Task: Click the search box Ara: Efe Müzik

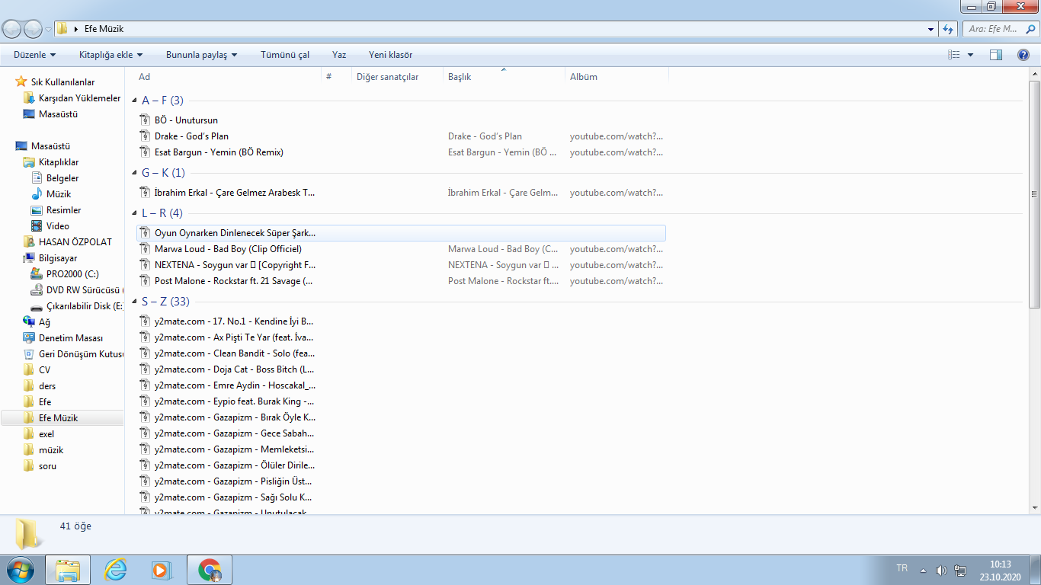Action: 1000,29
